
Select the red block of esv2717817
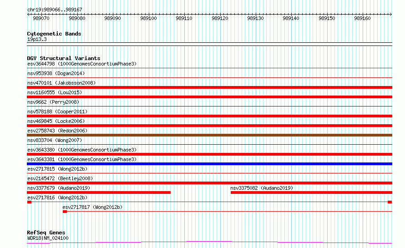tap(65, 212)
